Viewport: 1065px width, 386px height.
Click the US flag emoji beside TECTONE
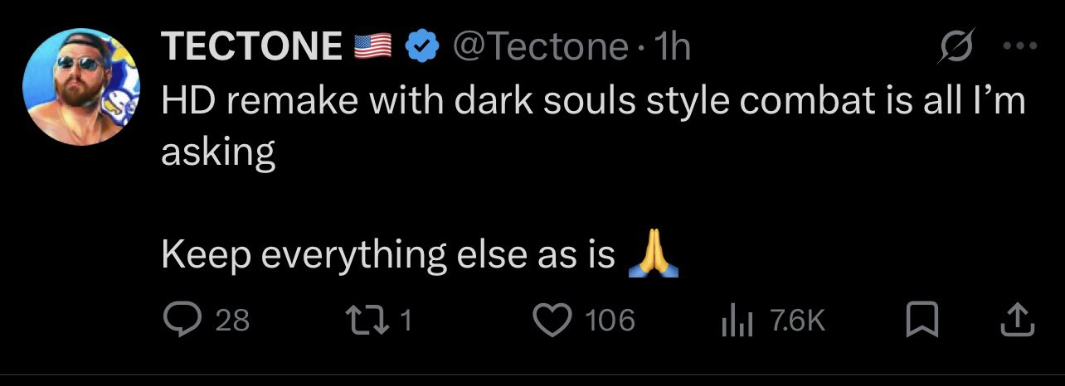pos(372,48)
